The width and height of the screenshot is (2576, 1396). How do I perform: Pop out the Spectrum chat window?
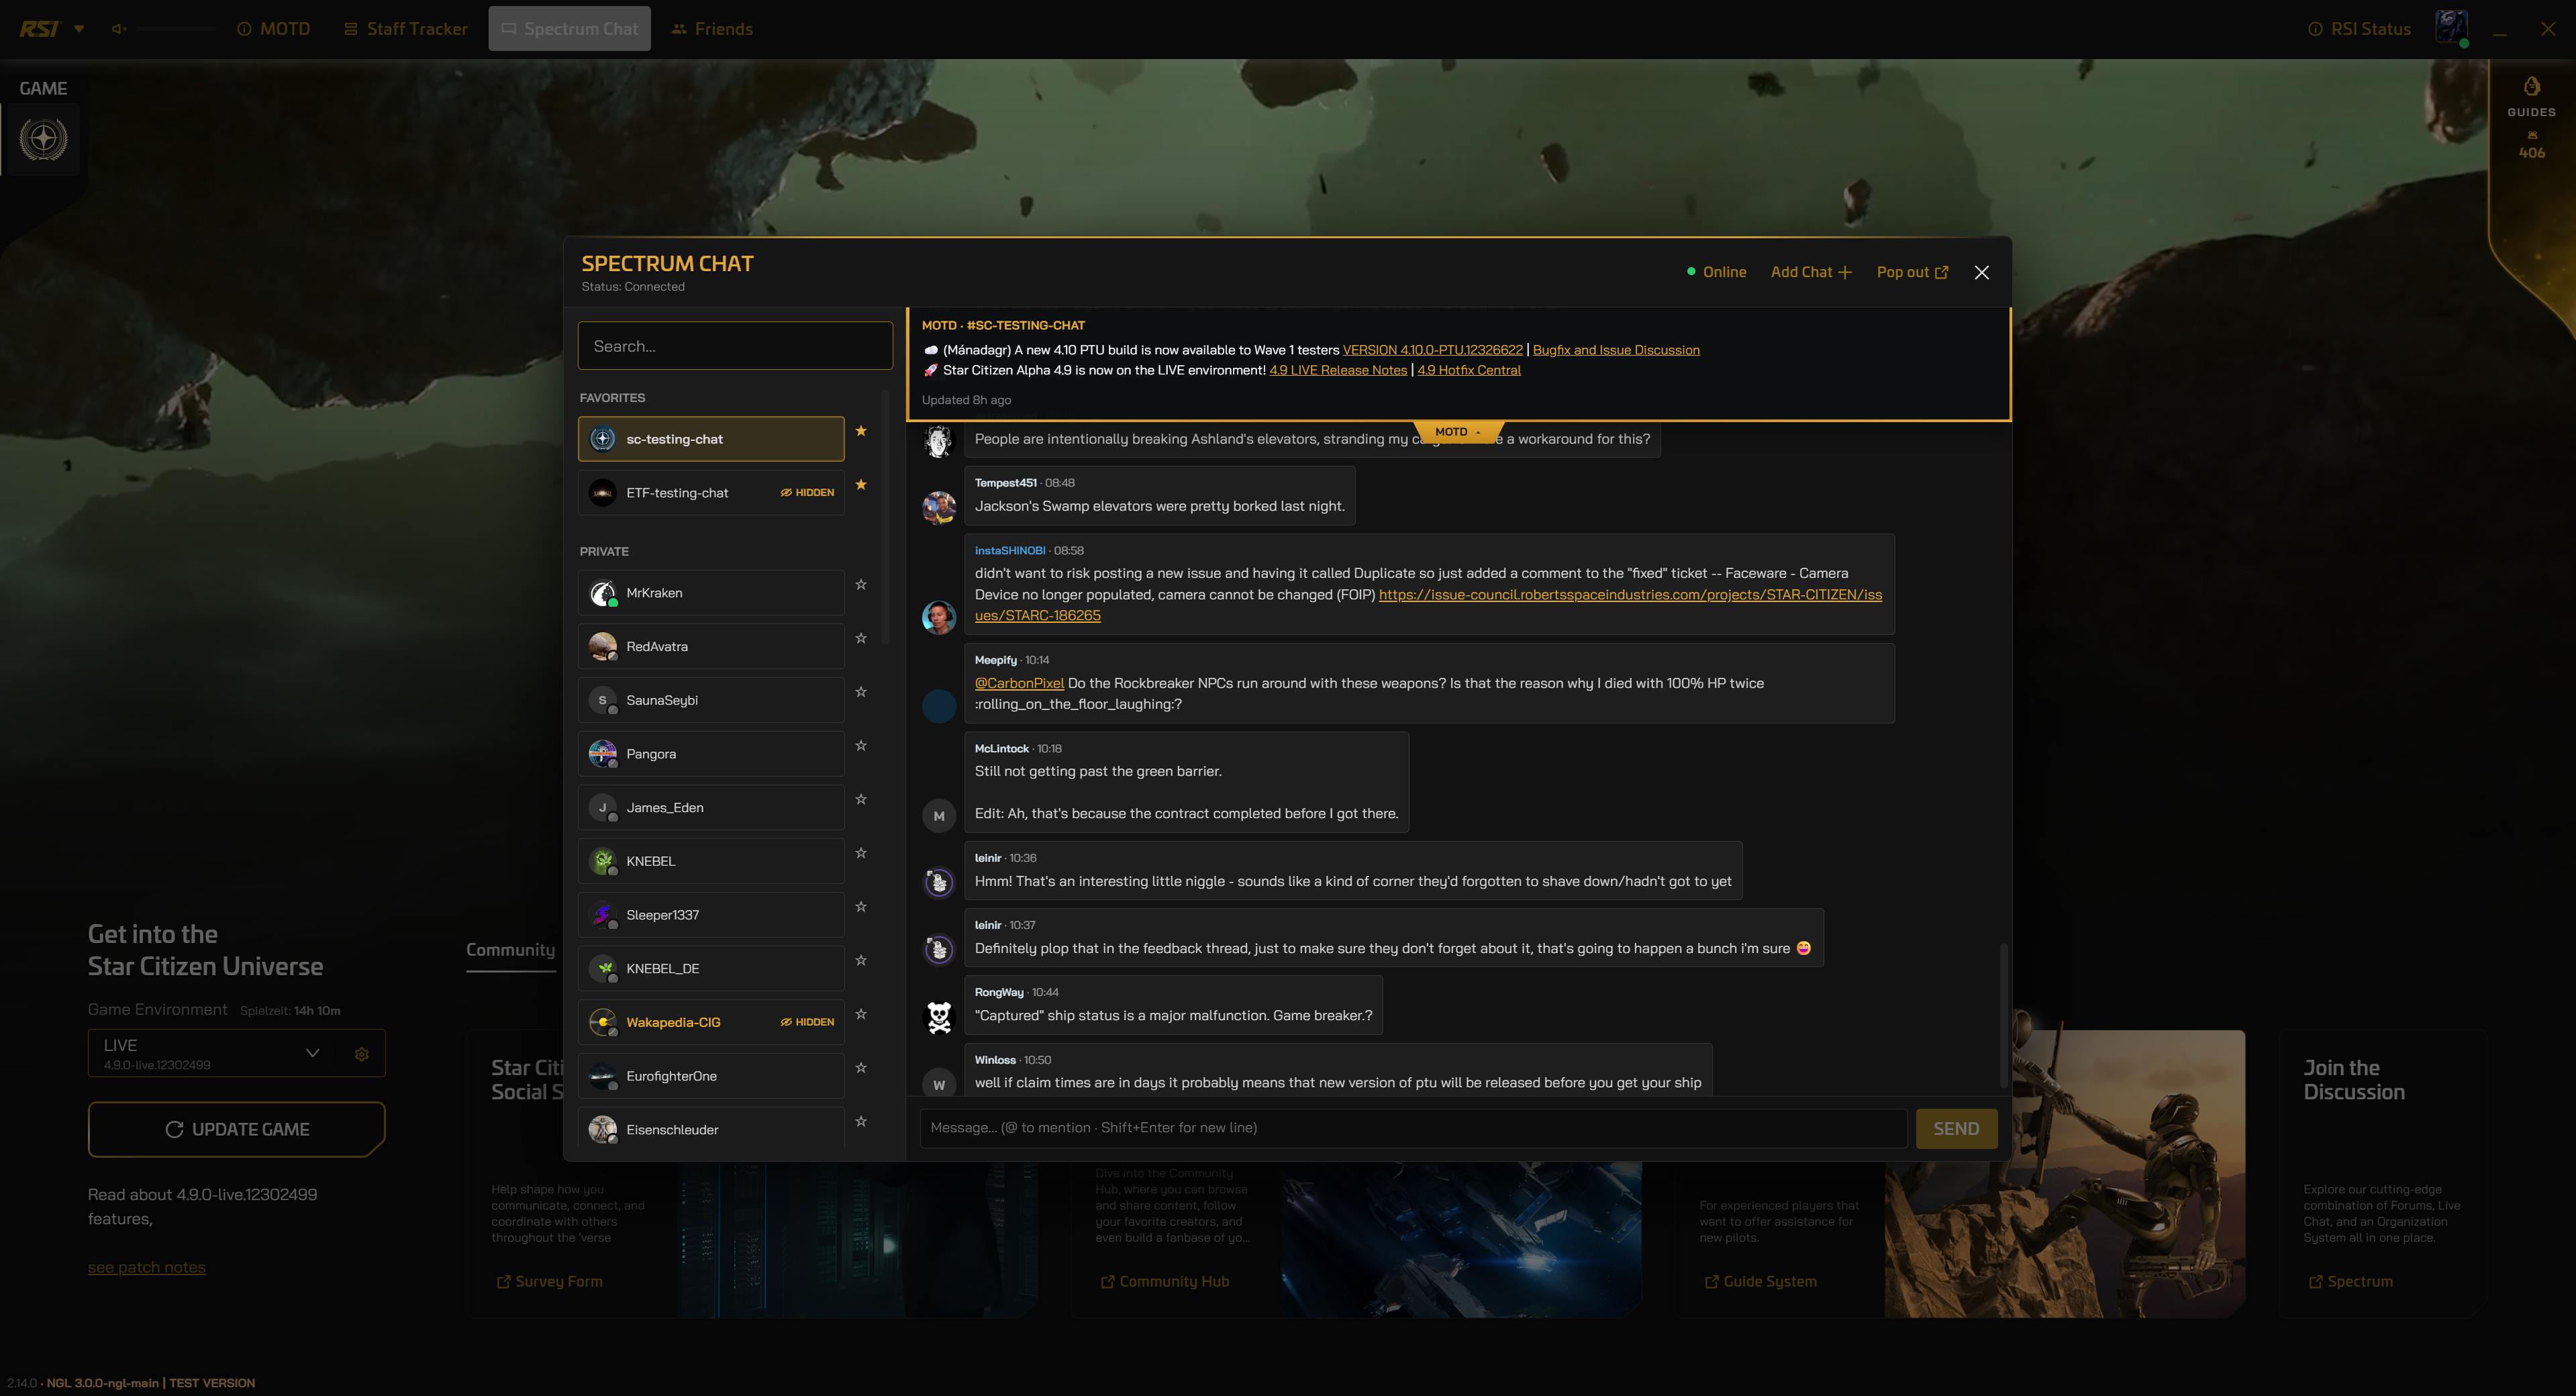click(x=1912, y=272)
